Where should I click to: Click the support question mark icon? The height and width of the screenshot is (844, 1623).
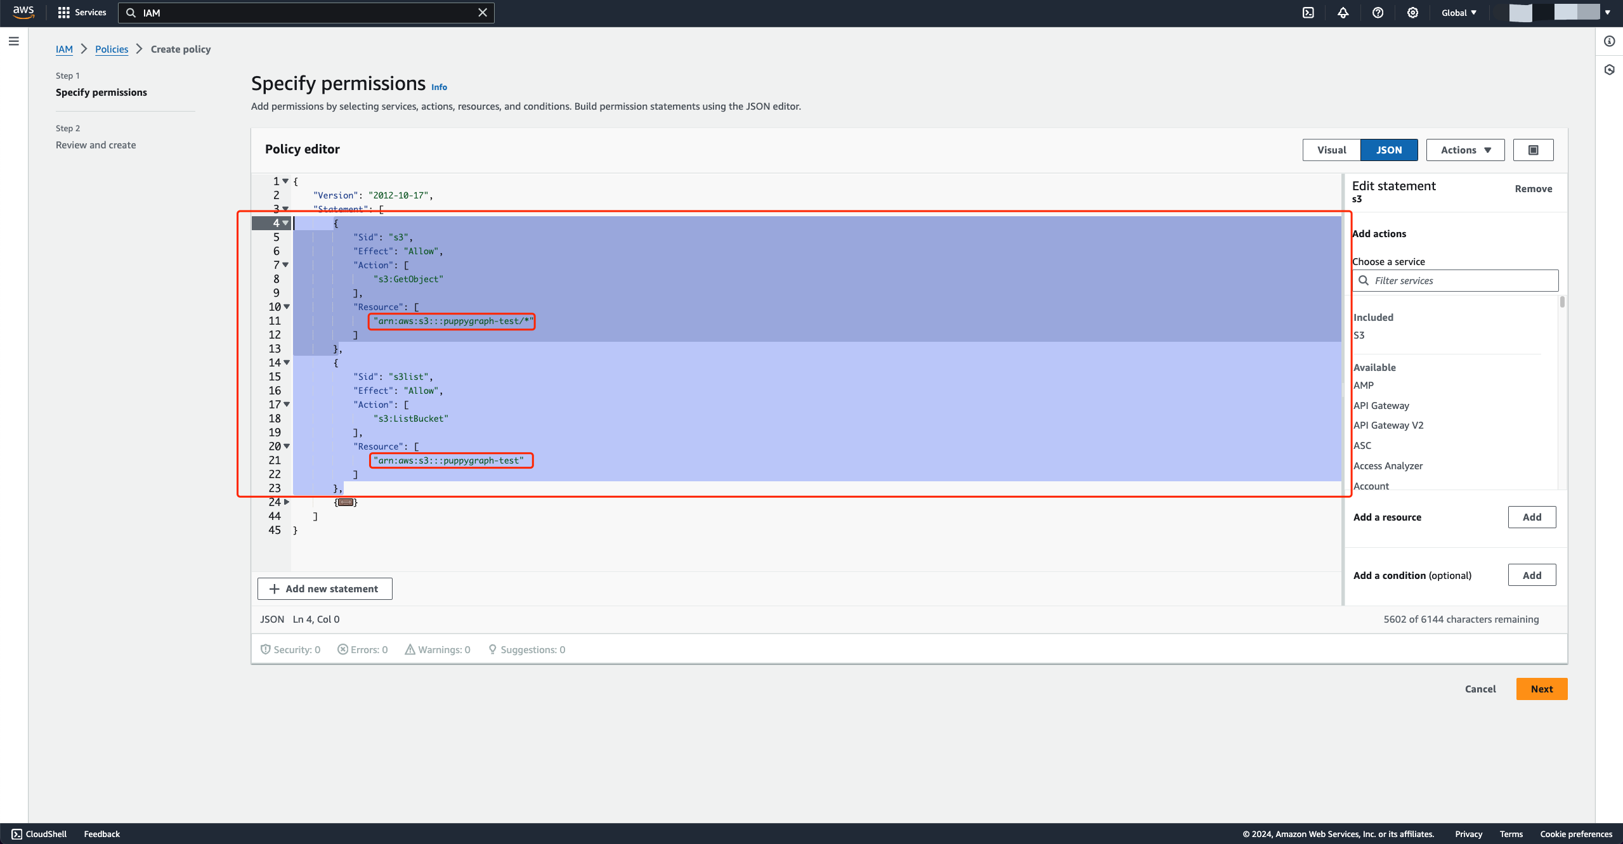click(x=1377, y=13)
